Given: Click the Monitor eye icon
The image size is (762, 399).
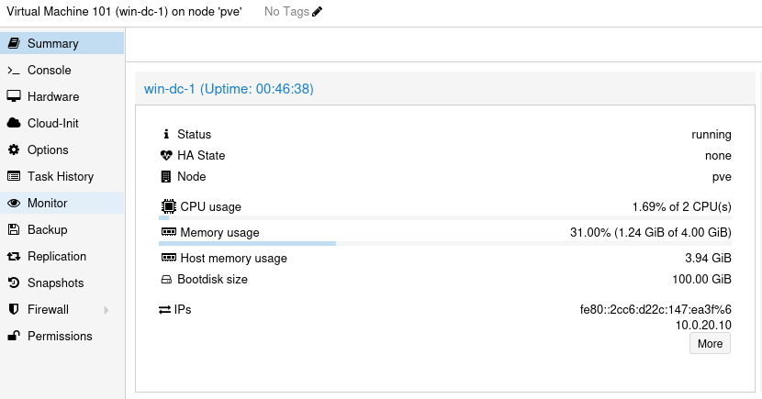Looking at the screenshot, I should click(14, 203).
